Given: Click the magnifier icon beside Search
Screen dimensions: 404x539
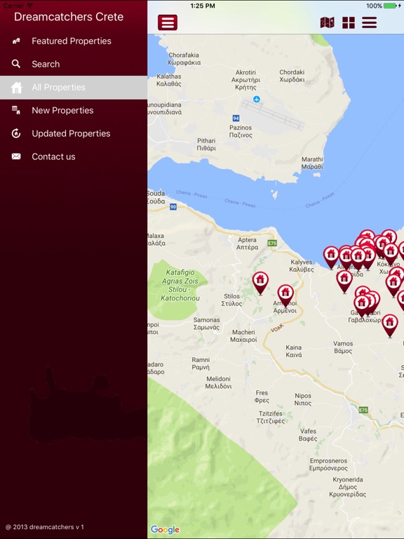Looking at the screenshot, I should point(16,64).
